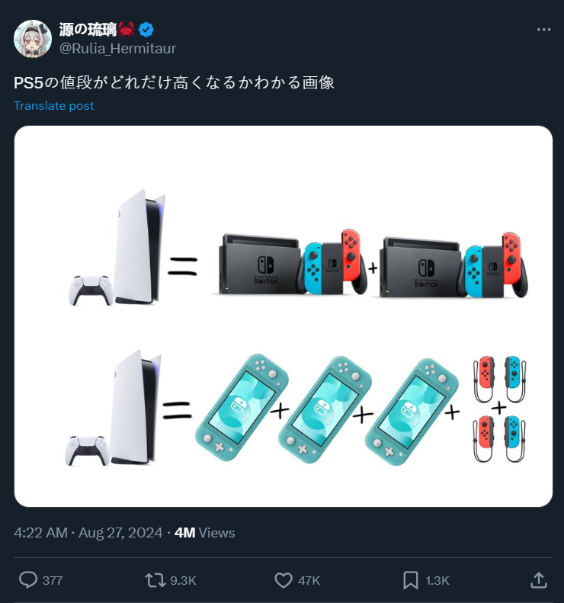Screen dimensions: 564x603
Task: Click the 9.3K reposts count
Action: coord(183,580)
